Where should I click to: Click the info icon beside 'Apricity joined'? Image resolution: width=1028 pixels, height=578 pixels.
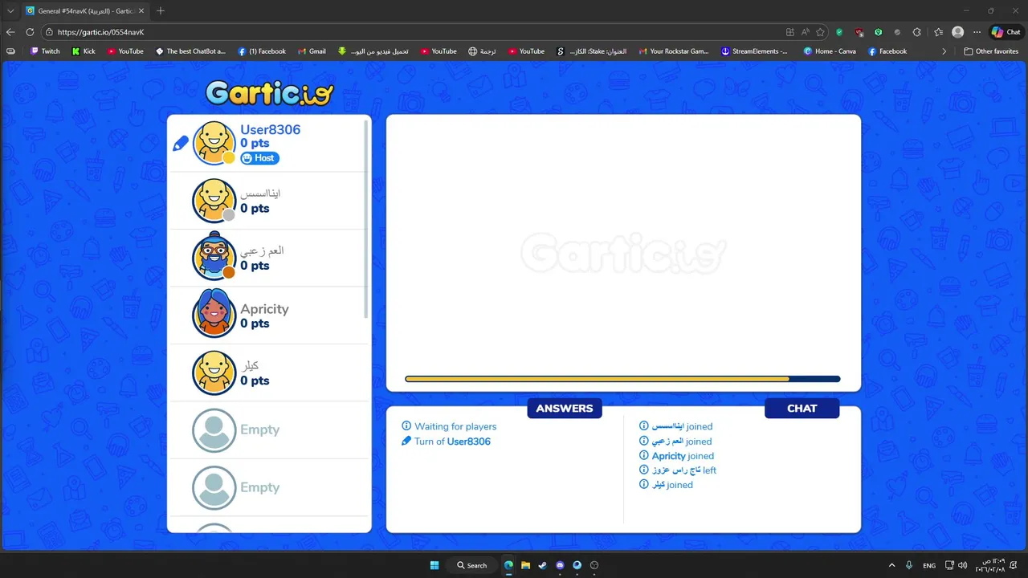(x=644, y=455)
